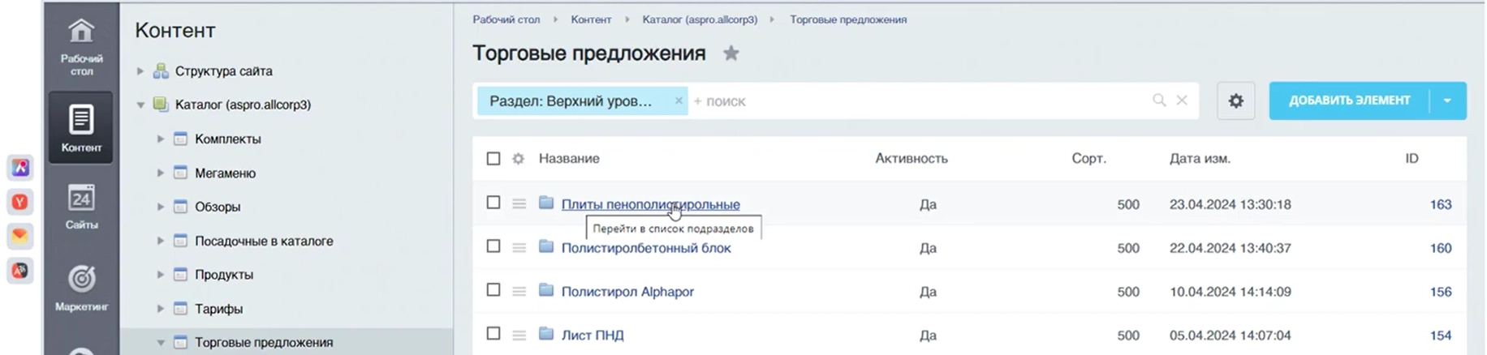This screenshot has width=1487, height=355.
Task: Open the Рабочий стол home section
Action: [x=81, y=45]
